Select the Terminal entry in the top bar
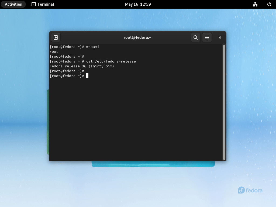Image resolution: width=276 pixels, height=207 pixels. click(x=42, y=4)
